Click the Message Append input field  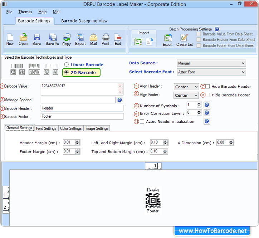tap(78, 100)
